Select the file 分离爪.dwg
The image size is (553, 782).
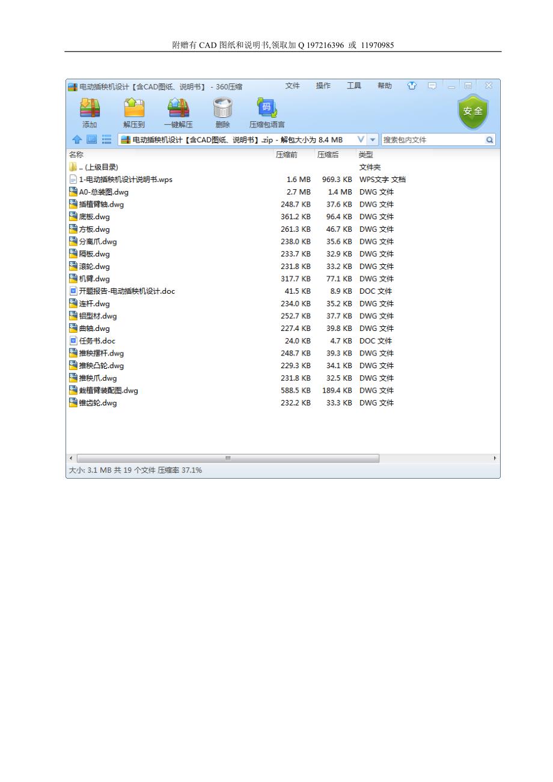[x=98, y=241]
